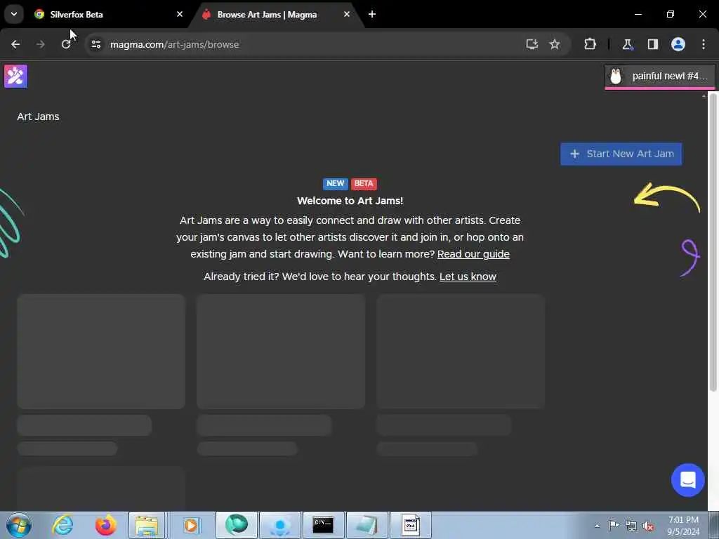The width and height of the screenshot is (719, 539).
Task: Open the Extensions puzzle icon
Action: coord(590,44)
